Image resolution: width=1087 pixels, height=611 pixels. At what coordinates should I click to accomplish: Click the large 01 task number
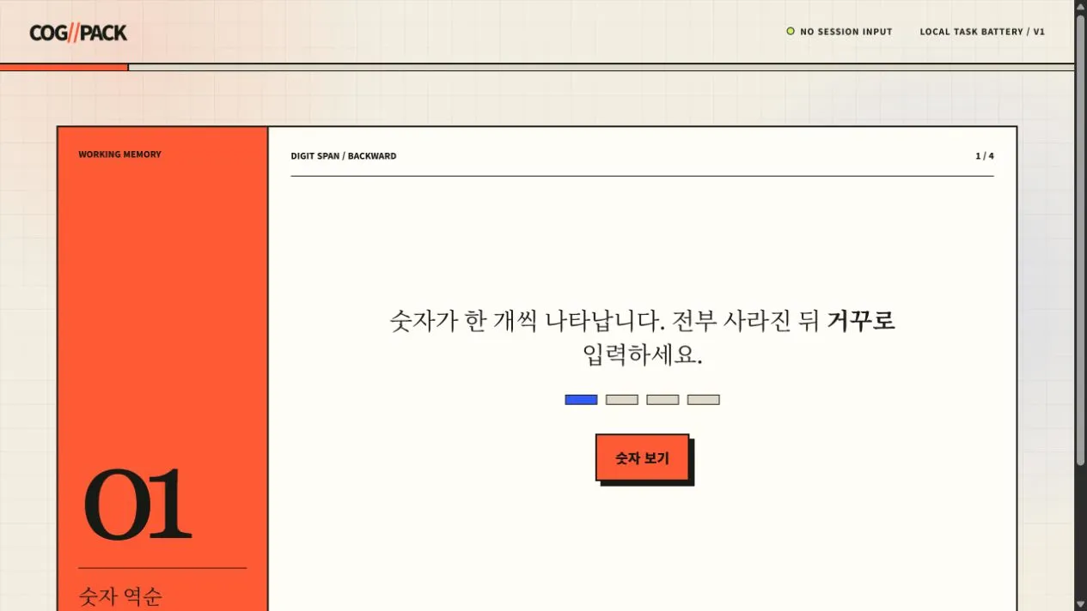(137, 504)
